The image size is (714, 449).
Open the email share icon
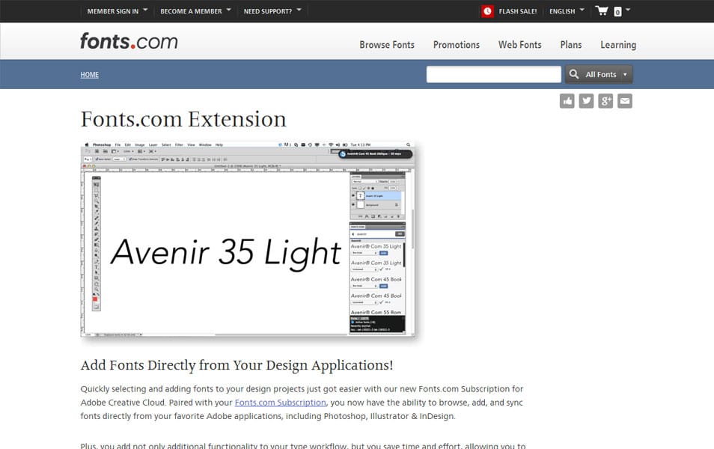(x=625, y=100)
